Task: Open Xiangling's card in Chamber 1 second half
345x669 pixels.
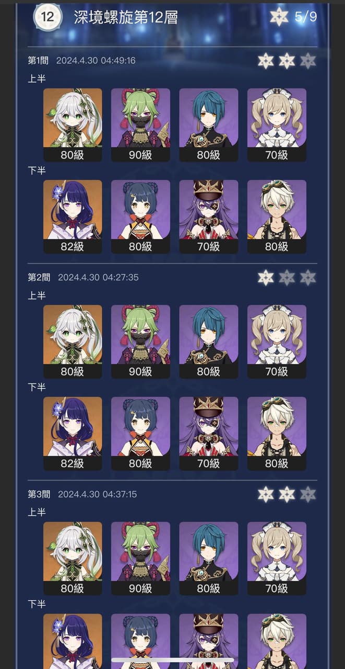Action: pyautogui.click(x=140, y=217)
